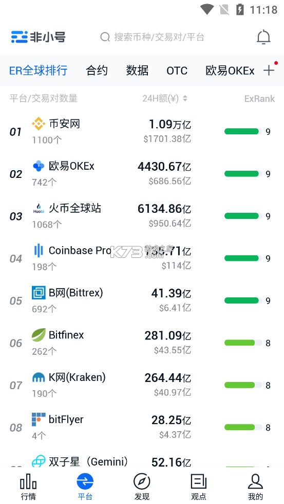Tap the Huobi logo icon

[39, 208]
